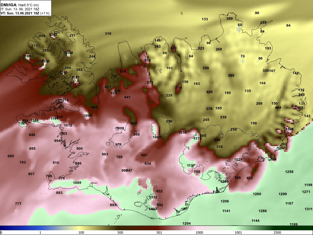This screenshot has width=313, height=235.
Task: Click the map value 359
Action: 206,68
